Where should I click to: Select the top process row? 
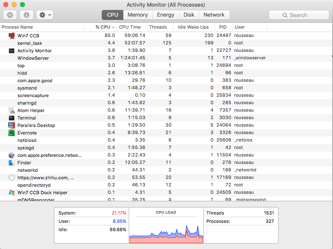click(166, 66)
